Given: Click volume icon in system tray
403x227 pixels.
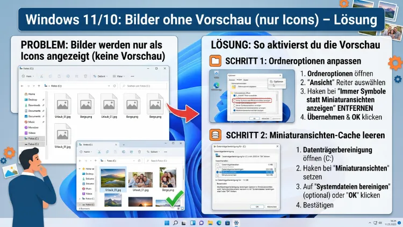Looking at the screenshot, I should pyautogui.click(x=380, y=223).
